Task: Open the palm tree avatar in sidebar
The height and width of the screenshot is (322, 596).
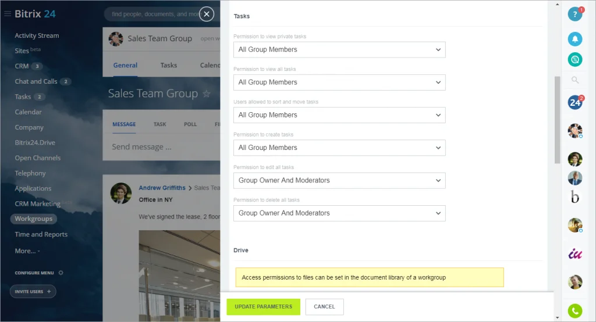Action: [574, 225]
